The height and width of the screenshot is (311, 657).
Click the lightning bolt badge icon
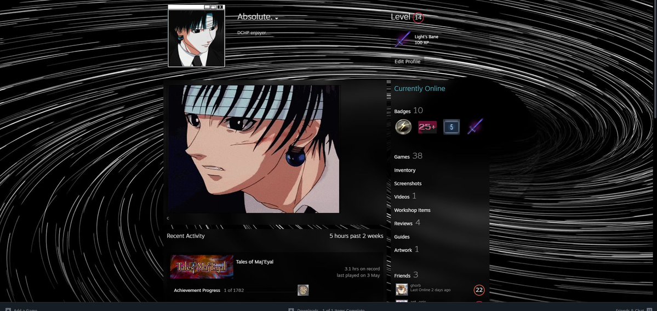[x=403, y=127]
